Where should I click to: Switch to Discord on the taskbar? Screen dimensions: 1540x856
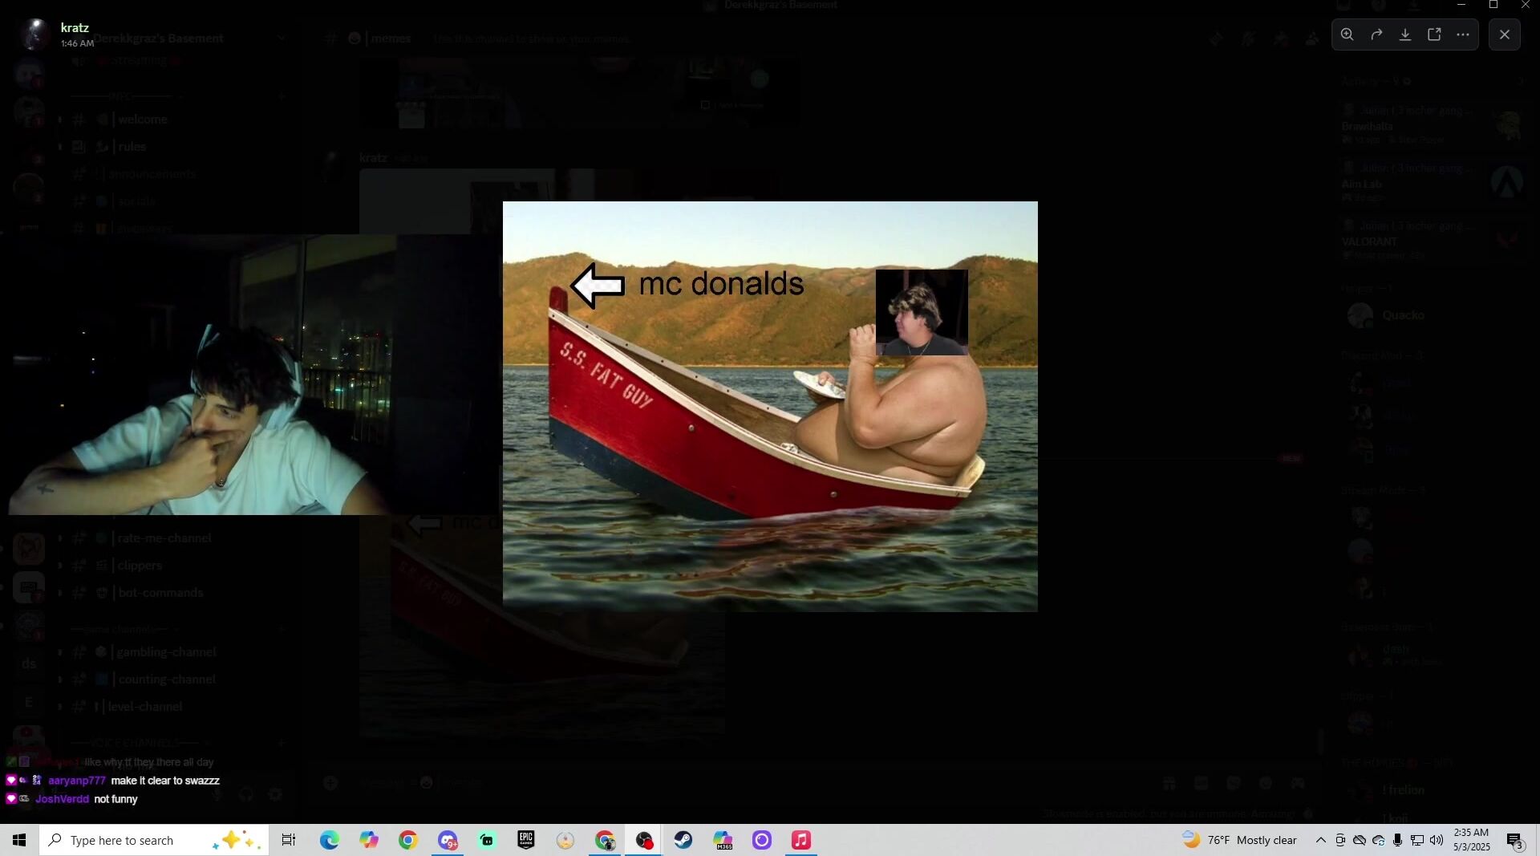point(448,840)
